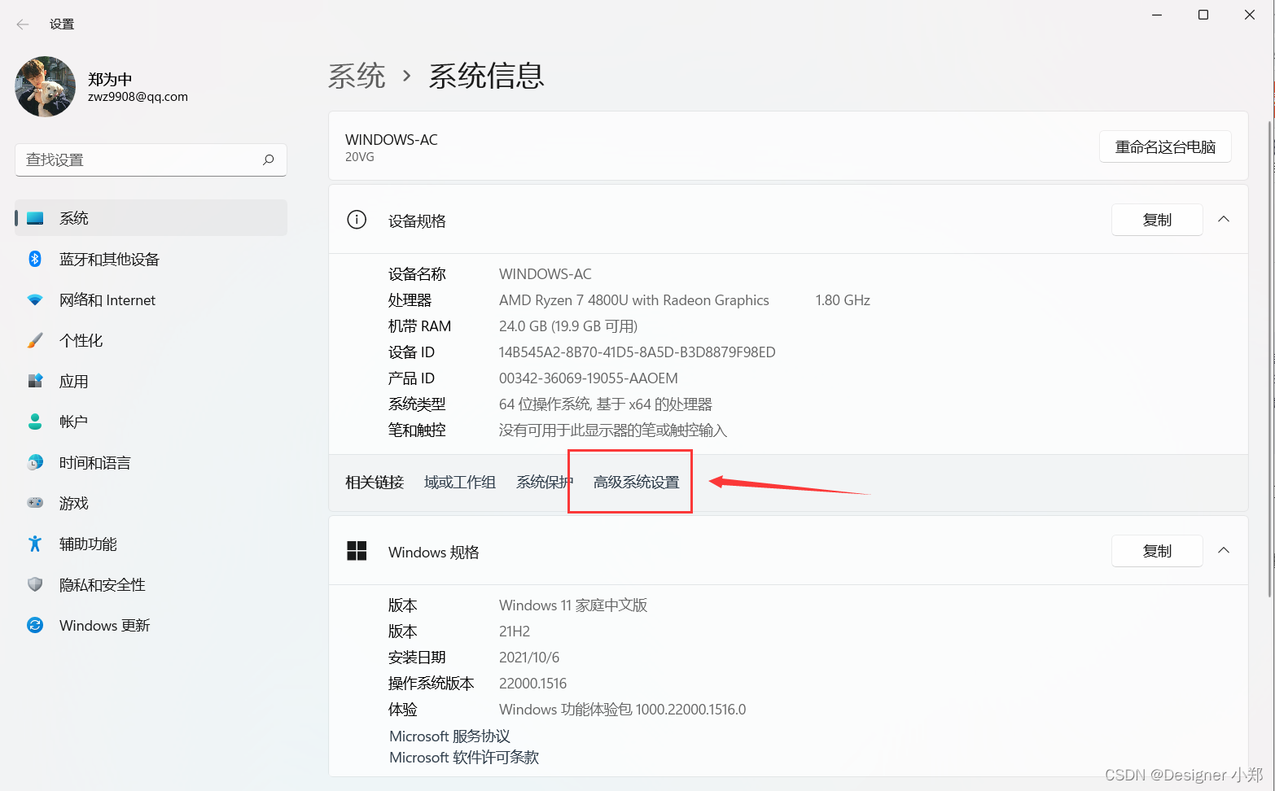Open the user profile avatar picture
Image resolution: width=1275 pixels, height=791 pixels.
46,86
